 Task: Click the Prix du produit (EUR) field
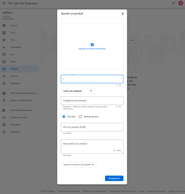coord(92,127)
